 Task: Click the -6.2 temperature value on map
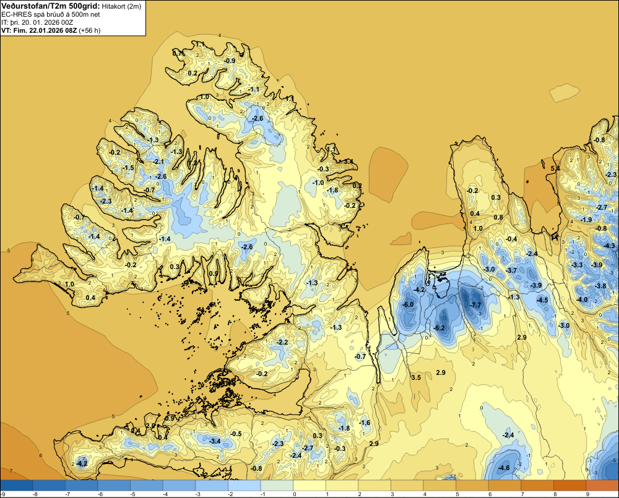click(x=439, y=328)
